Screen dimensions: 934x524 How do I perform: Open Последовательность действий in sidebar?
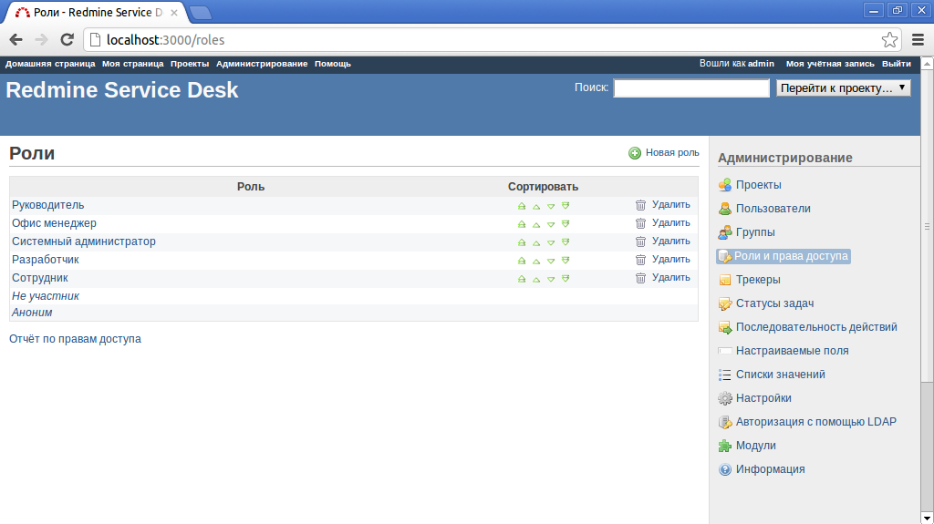816,327
